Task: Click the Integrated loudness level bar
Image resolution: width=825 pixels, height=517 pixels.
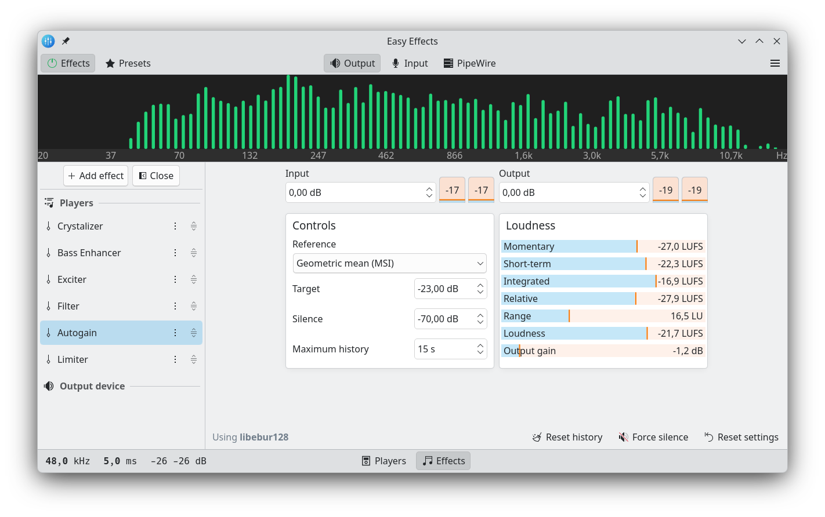Action: click(x=603, y=281)
